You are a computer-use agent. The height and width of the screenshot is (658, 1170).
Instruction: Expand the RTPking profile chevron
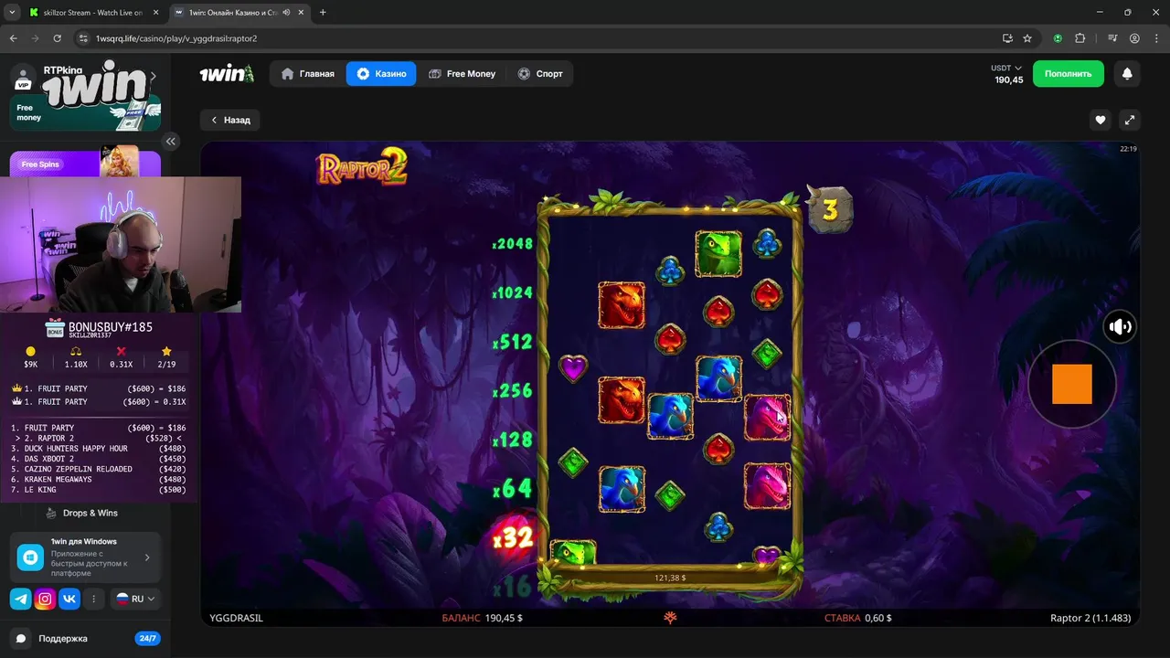[x=154, y=77]
